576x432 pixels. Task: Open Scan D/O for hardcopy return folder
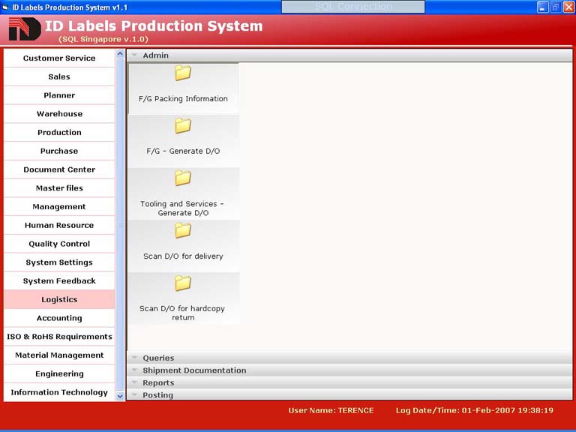point(183,283)
